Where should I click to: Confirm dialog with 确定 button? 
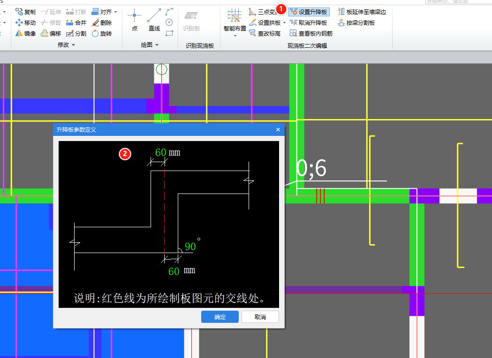[x=220, y=317]
